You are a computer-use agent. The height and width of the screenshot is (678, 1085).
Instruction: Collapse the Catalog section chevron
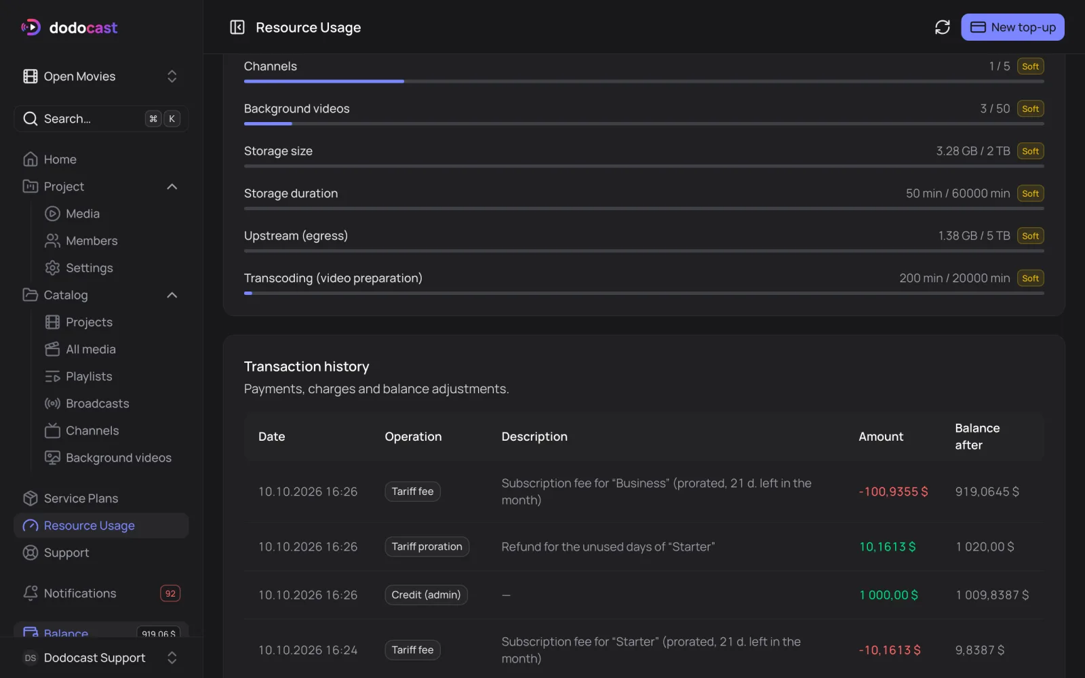[172, 295]
